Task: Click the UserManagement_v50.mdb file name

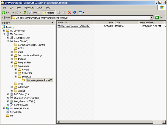Action: tap(75, 26)
